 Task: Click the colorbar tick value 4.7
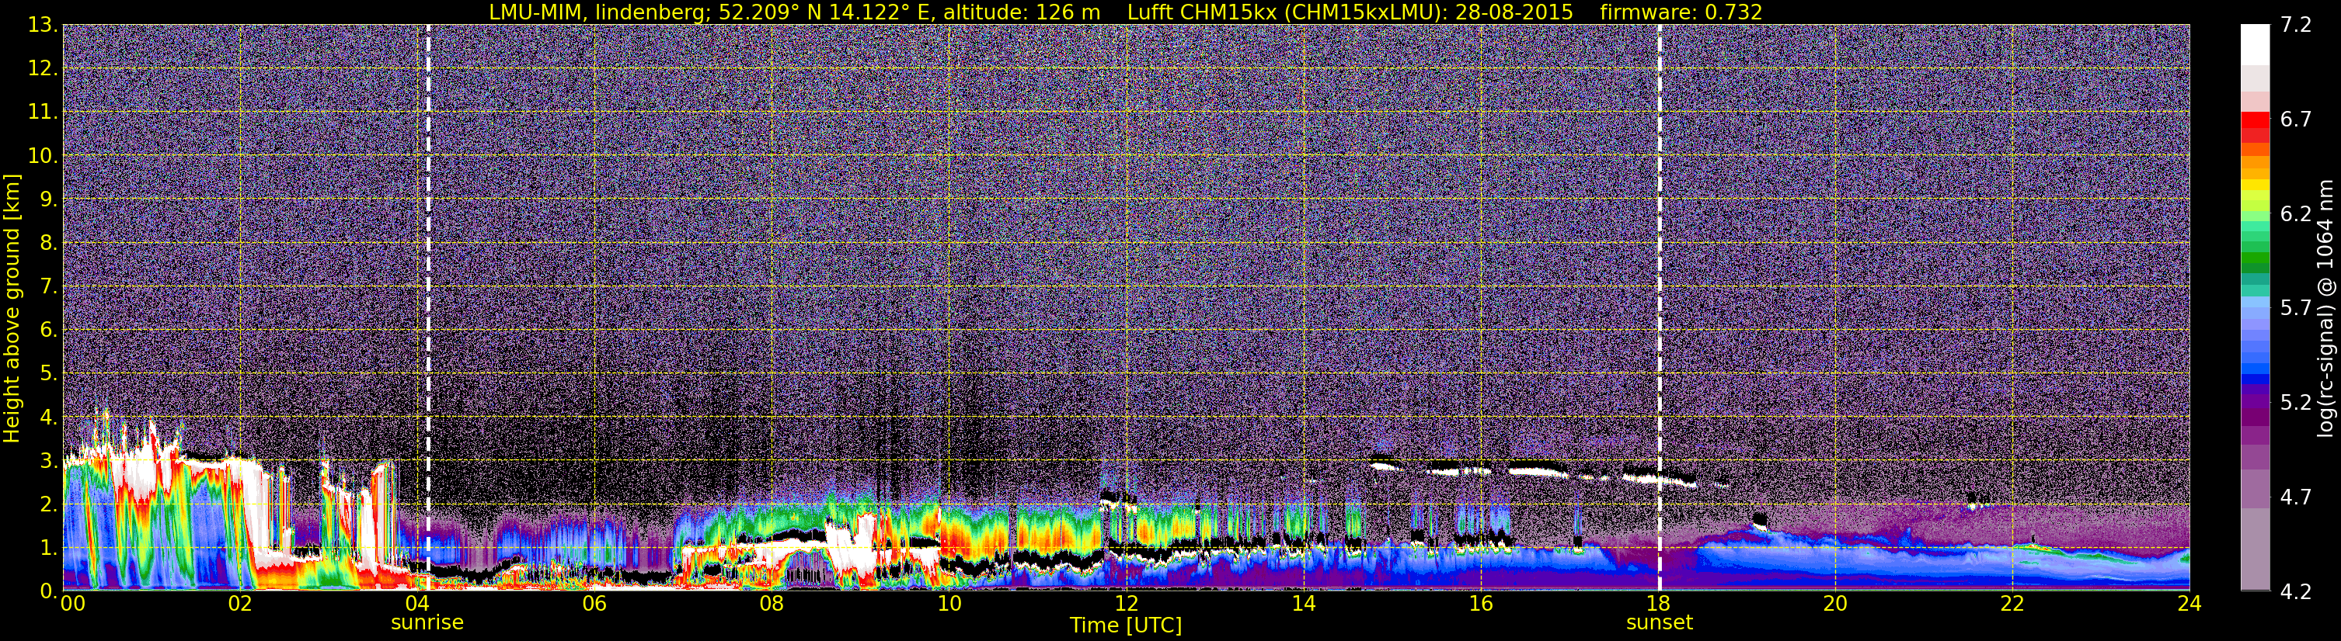[x=2296, y=497]
